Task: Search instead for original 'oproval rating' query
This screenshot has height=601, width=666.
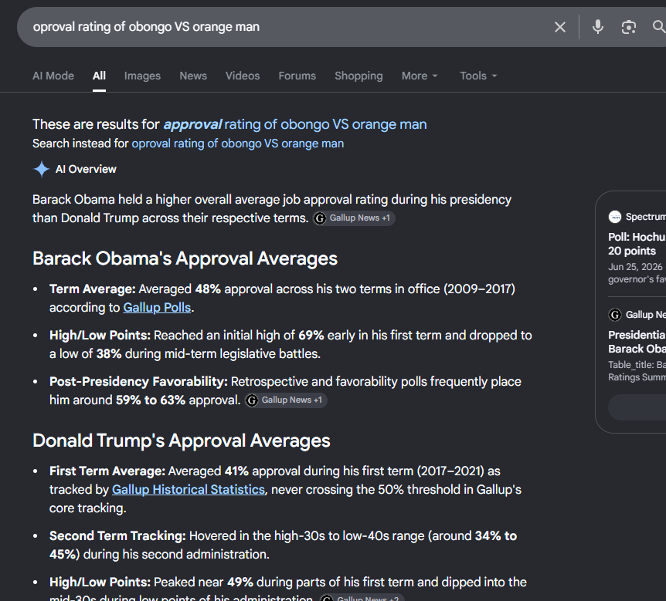Action: pyautogui.click(x=237, y=143)
